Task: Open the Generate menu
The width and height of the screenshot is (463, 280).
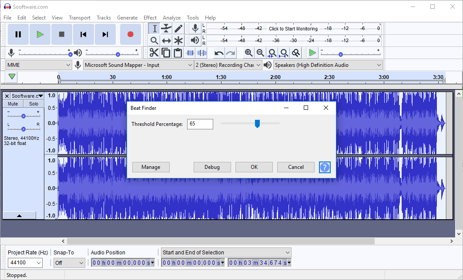Action: pos(127,17)
